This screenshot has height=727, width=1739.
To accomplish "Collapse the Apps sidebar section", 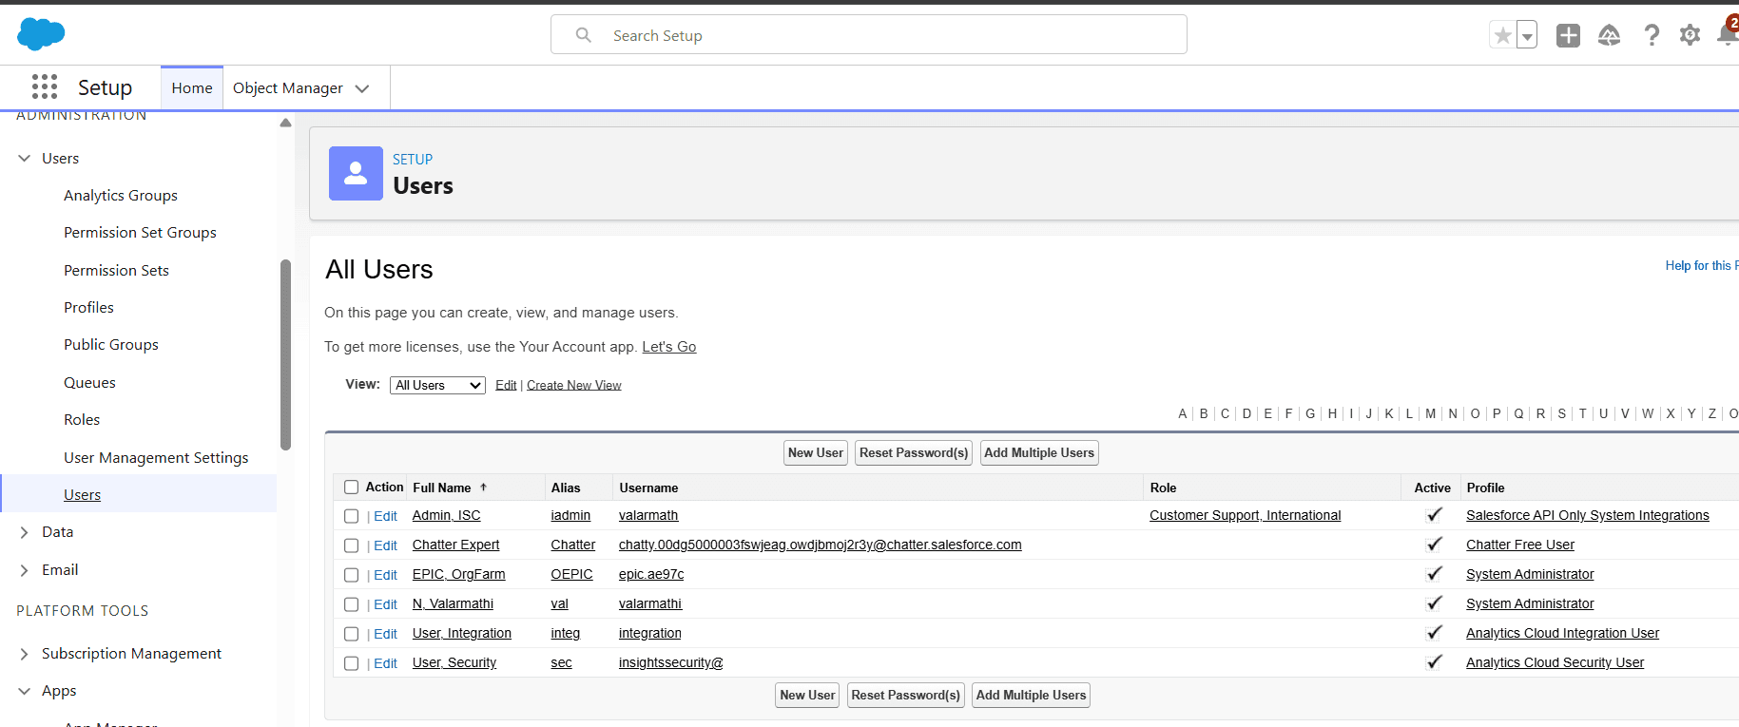I will point(25,691).
